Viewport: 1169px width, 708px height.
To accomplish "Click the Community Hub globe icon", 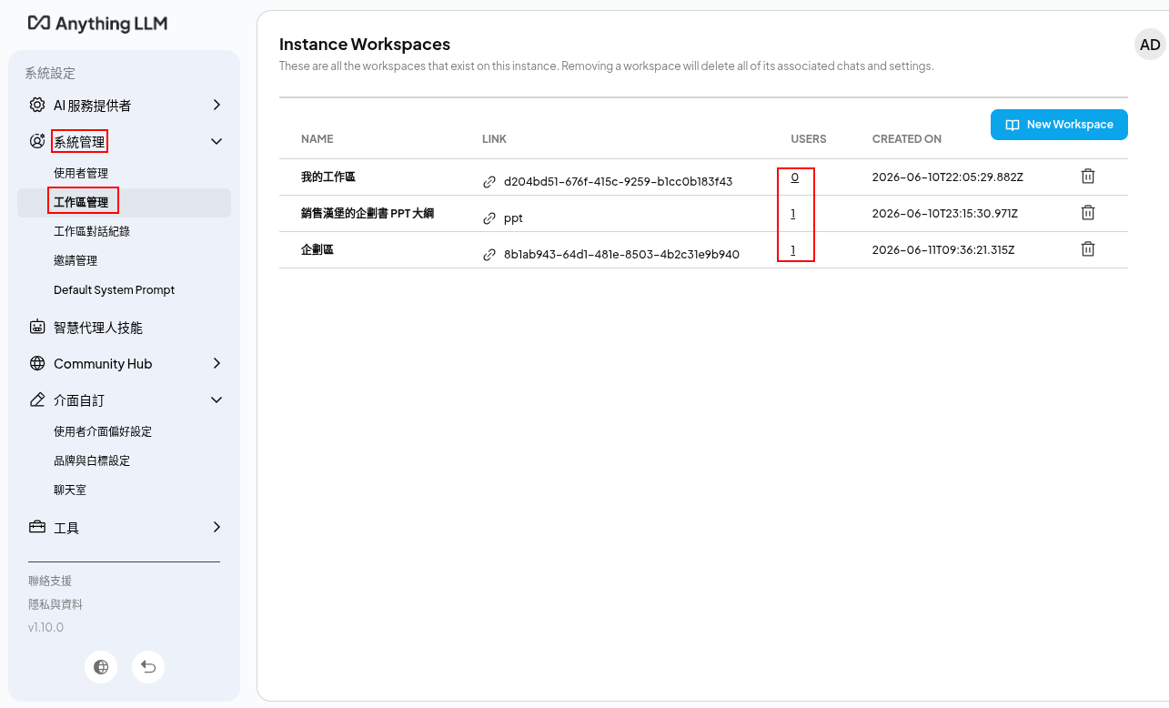I will tap(37, 363).
